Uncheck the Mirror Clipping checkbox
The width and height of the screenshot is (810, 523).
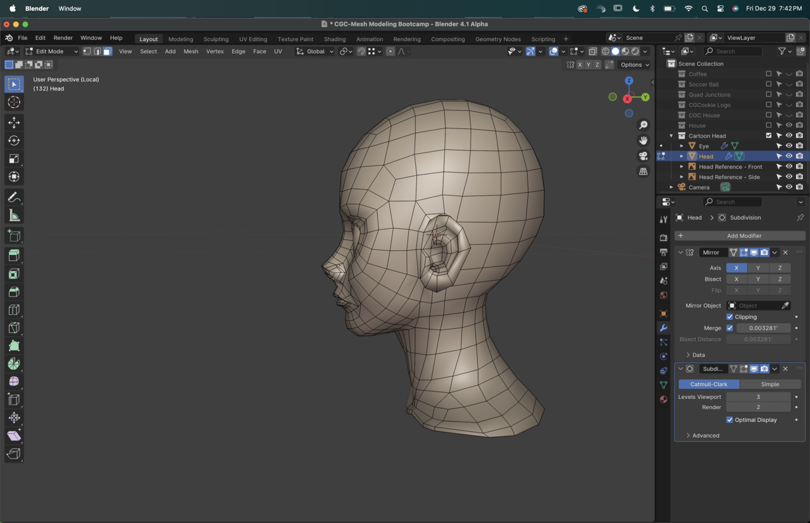(x=730, y=317)
